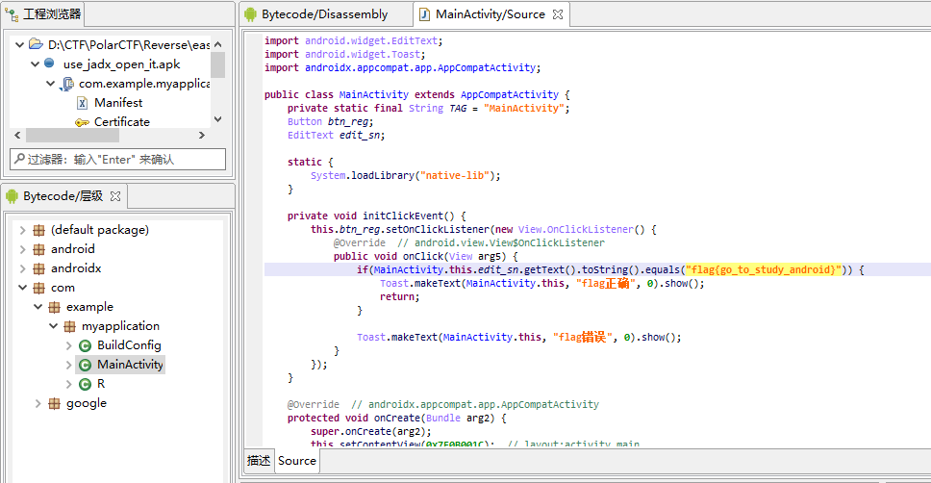
Task: Click the project tree scroll-down arrow
Action: coord(217,119)
